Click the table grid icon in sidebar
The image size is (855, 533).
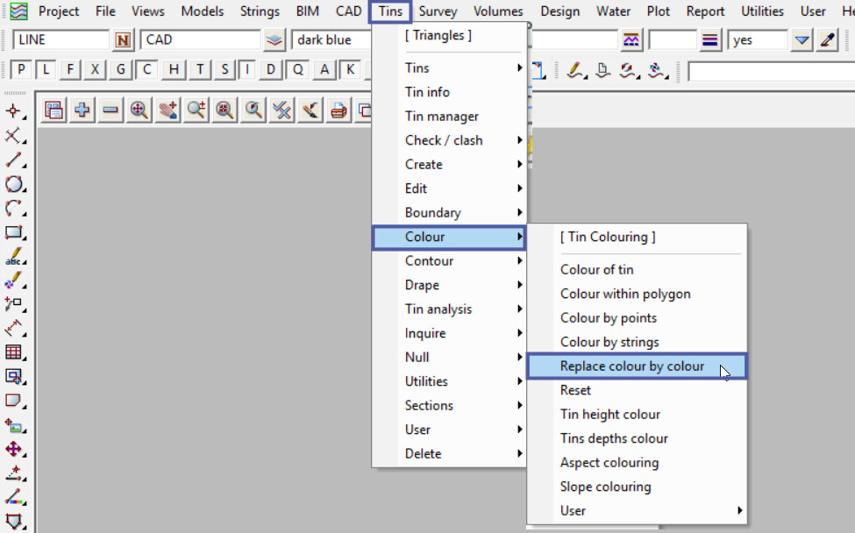(13, 352)
